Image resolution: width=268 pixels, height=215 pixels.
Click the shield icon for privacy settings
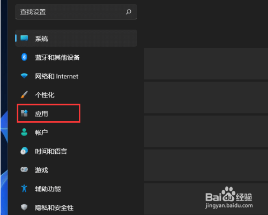coord(24,207)
